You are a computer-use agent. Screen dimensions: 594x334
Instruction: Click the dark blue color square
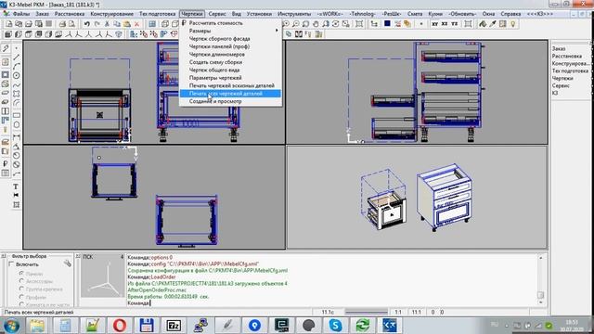click(387, 23)
